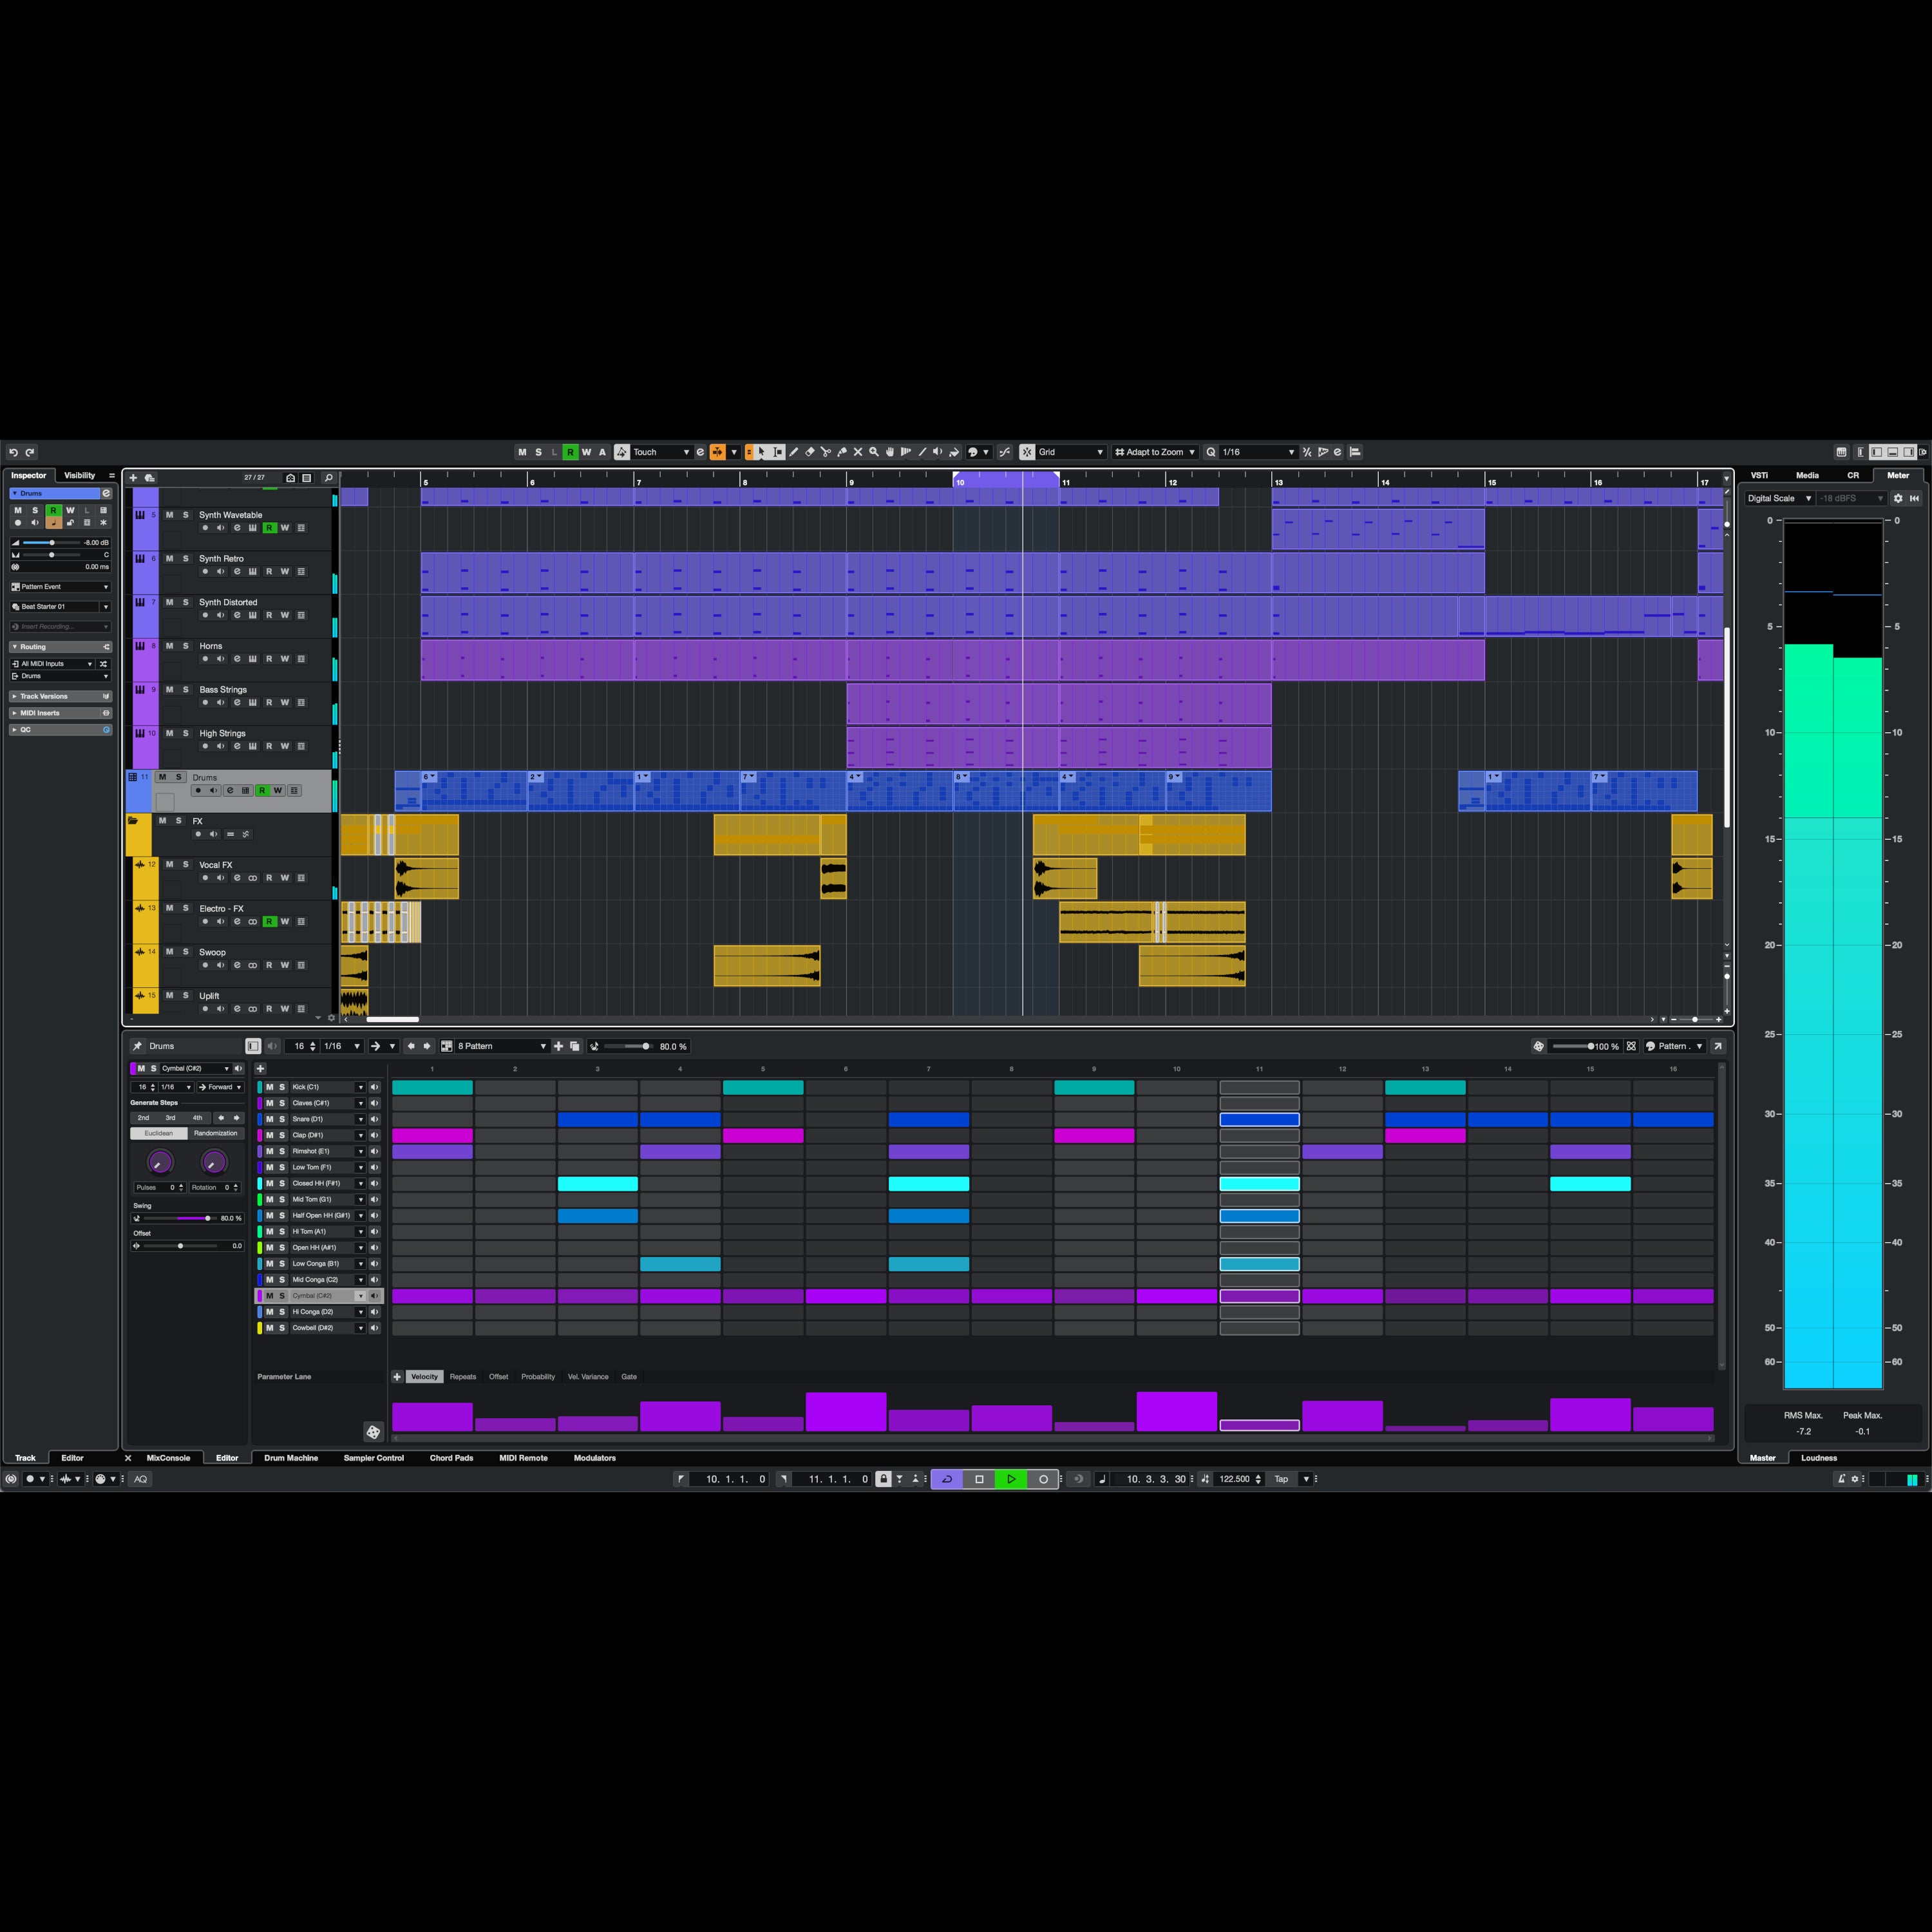
Task: Open the Grid snap type dropdown
Action: tap(1070, 452)
